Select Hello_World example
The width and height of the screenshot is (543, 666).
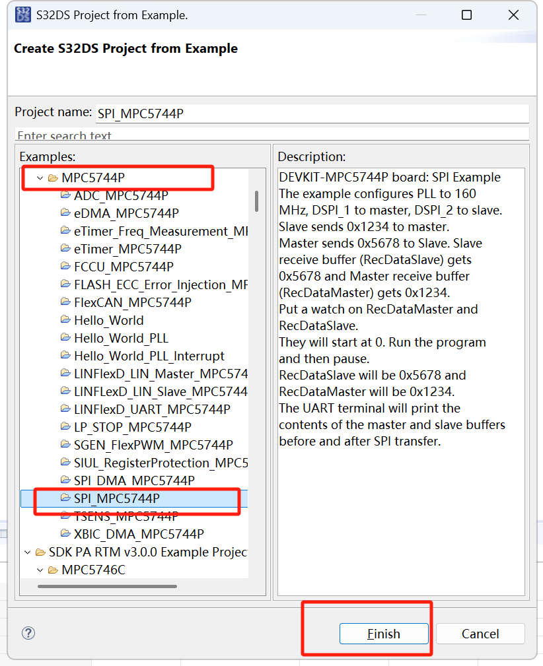point(109,320)
